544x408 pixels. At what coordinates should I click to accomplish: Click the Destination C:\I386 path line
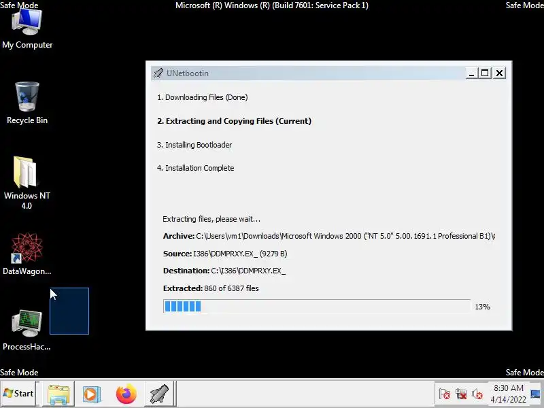pos(224,271)
